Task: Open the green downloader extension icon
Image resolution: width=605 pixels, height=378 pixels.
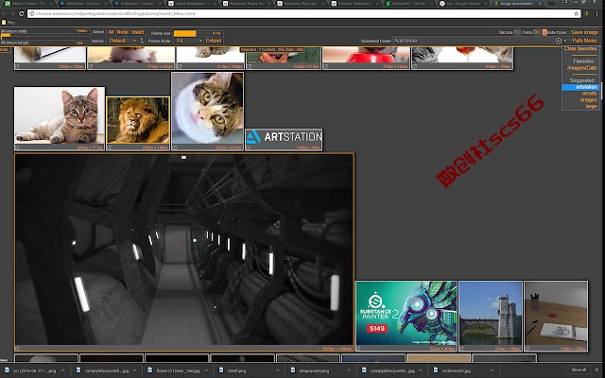Action: click(587, 13)
